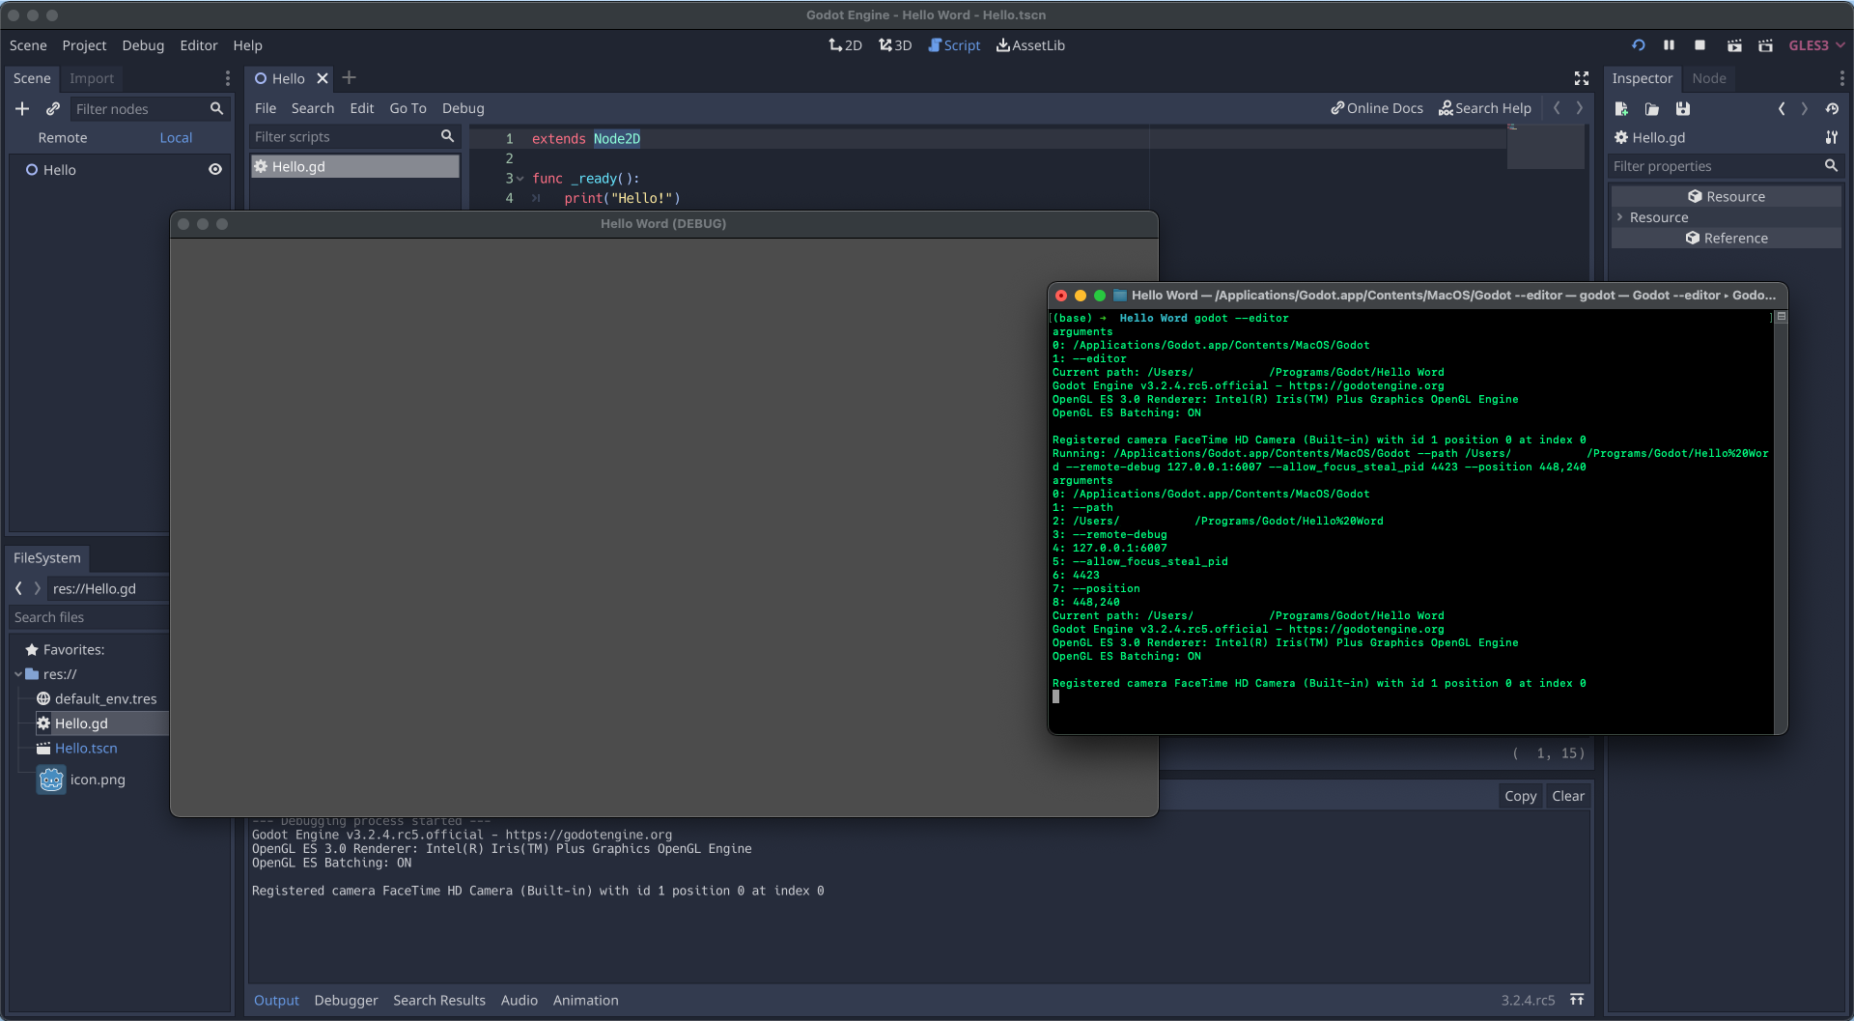The width and height of the screenshot is (1854, 1021).
Task: Select icon.png thumbnail in FileSystem
Action: 51,780
